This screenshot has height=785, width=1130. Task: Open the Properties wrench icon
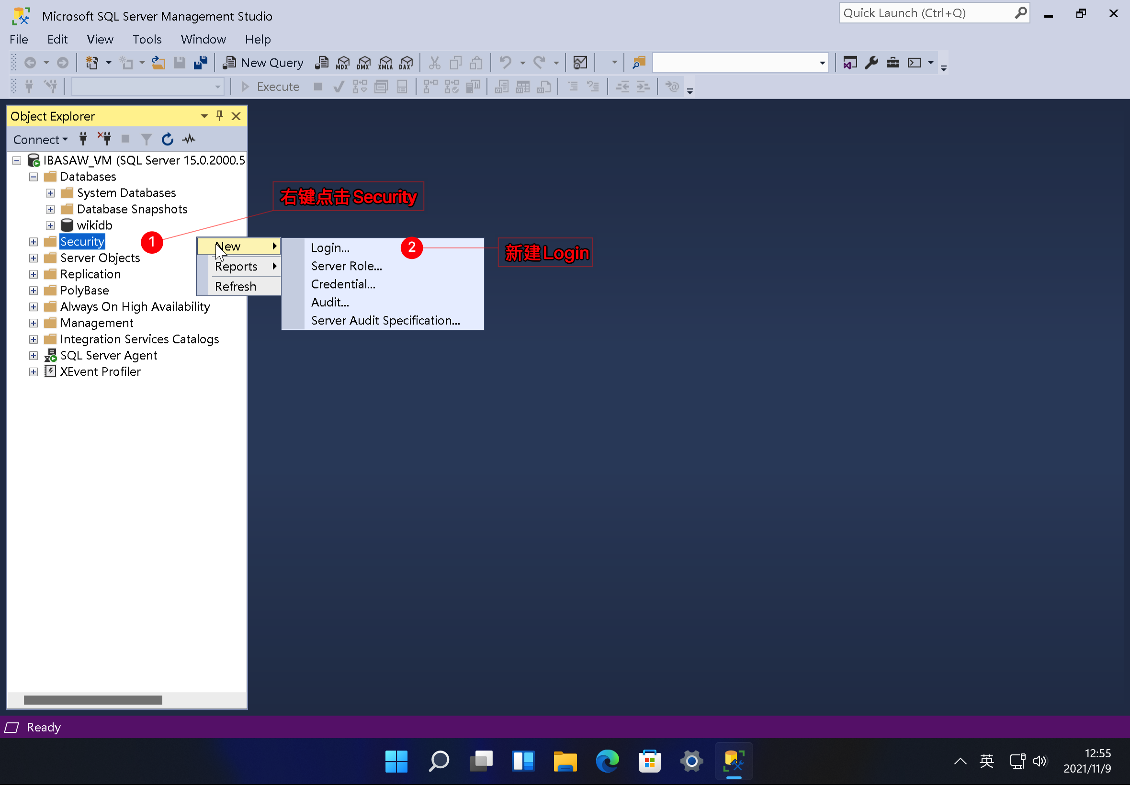pos(871,63)
